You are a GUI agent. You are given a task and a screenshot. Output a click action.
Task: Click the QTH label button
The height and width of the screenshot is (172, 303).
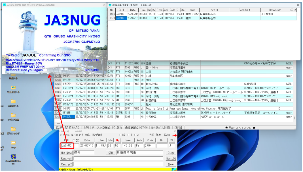pos(111,152)
